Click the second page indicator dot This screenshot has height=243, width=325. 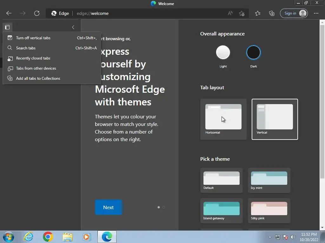[164, 207]
